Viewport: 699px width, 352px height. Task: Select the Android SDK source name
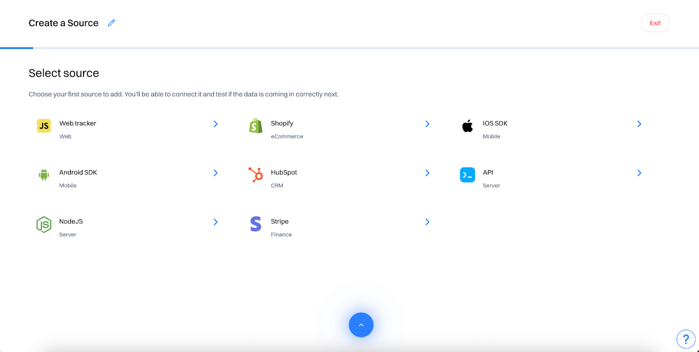(x=78, y=172)
